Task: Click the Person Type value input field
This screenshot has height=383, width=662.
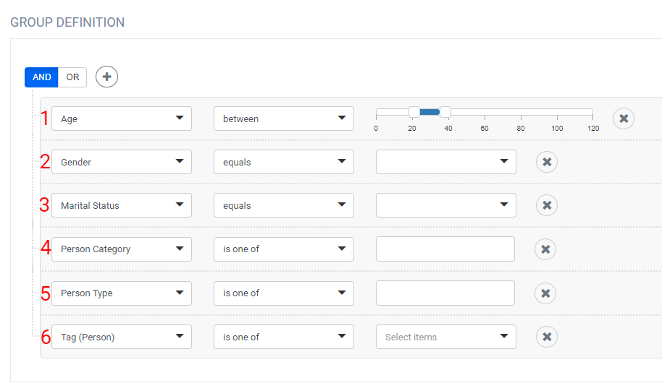Action: pos(445,293)
